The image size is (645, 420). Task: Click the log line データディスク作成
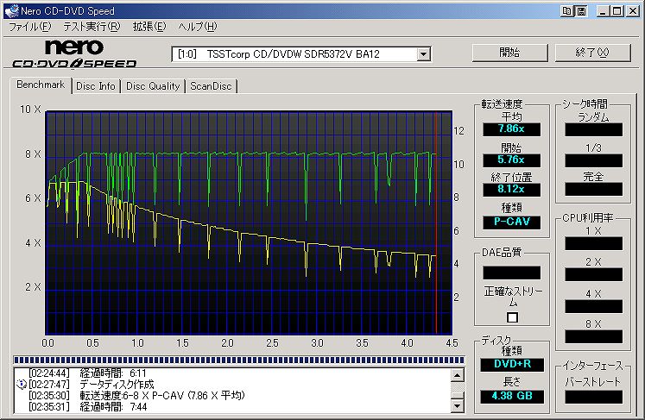pos(117,385)
